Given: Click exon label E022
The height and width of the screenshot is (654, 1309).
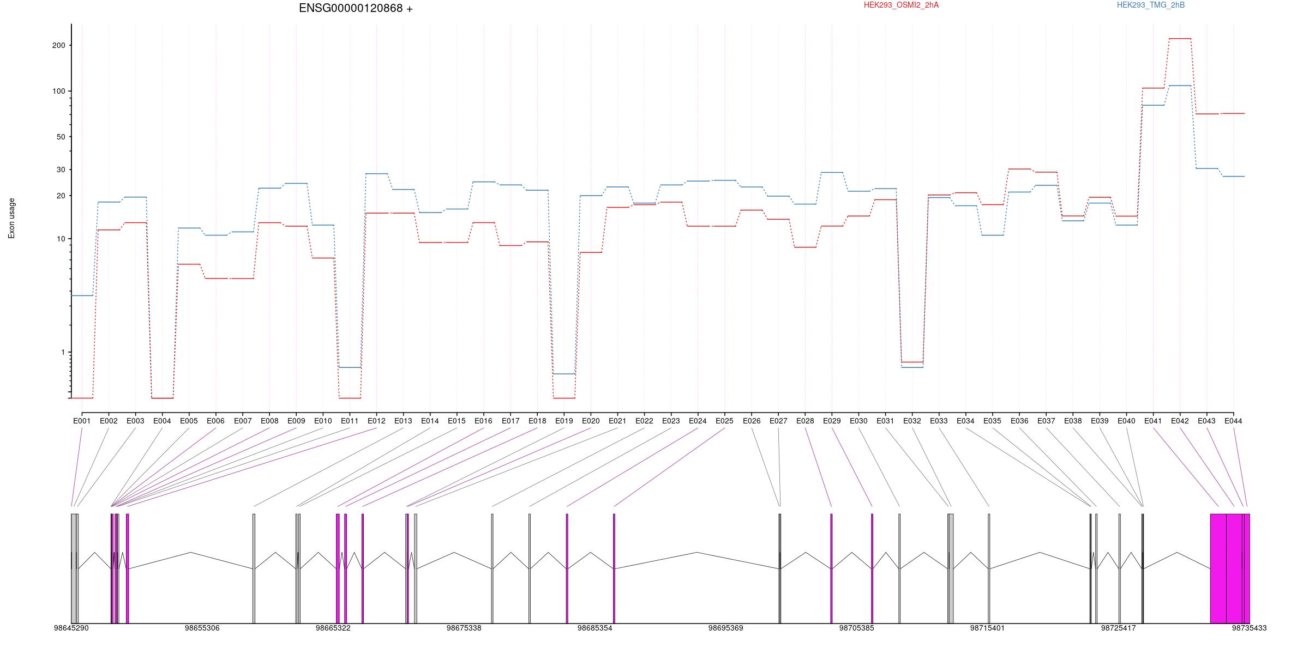Looking at the screenshot, I should pos(644,421).
